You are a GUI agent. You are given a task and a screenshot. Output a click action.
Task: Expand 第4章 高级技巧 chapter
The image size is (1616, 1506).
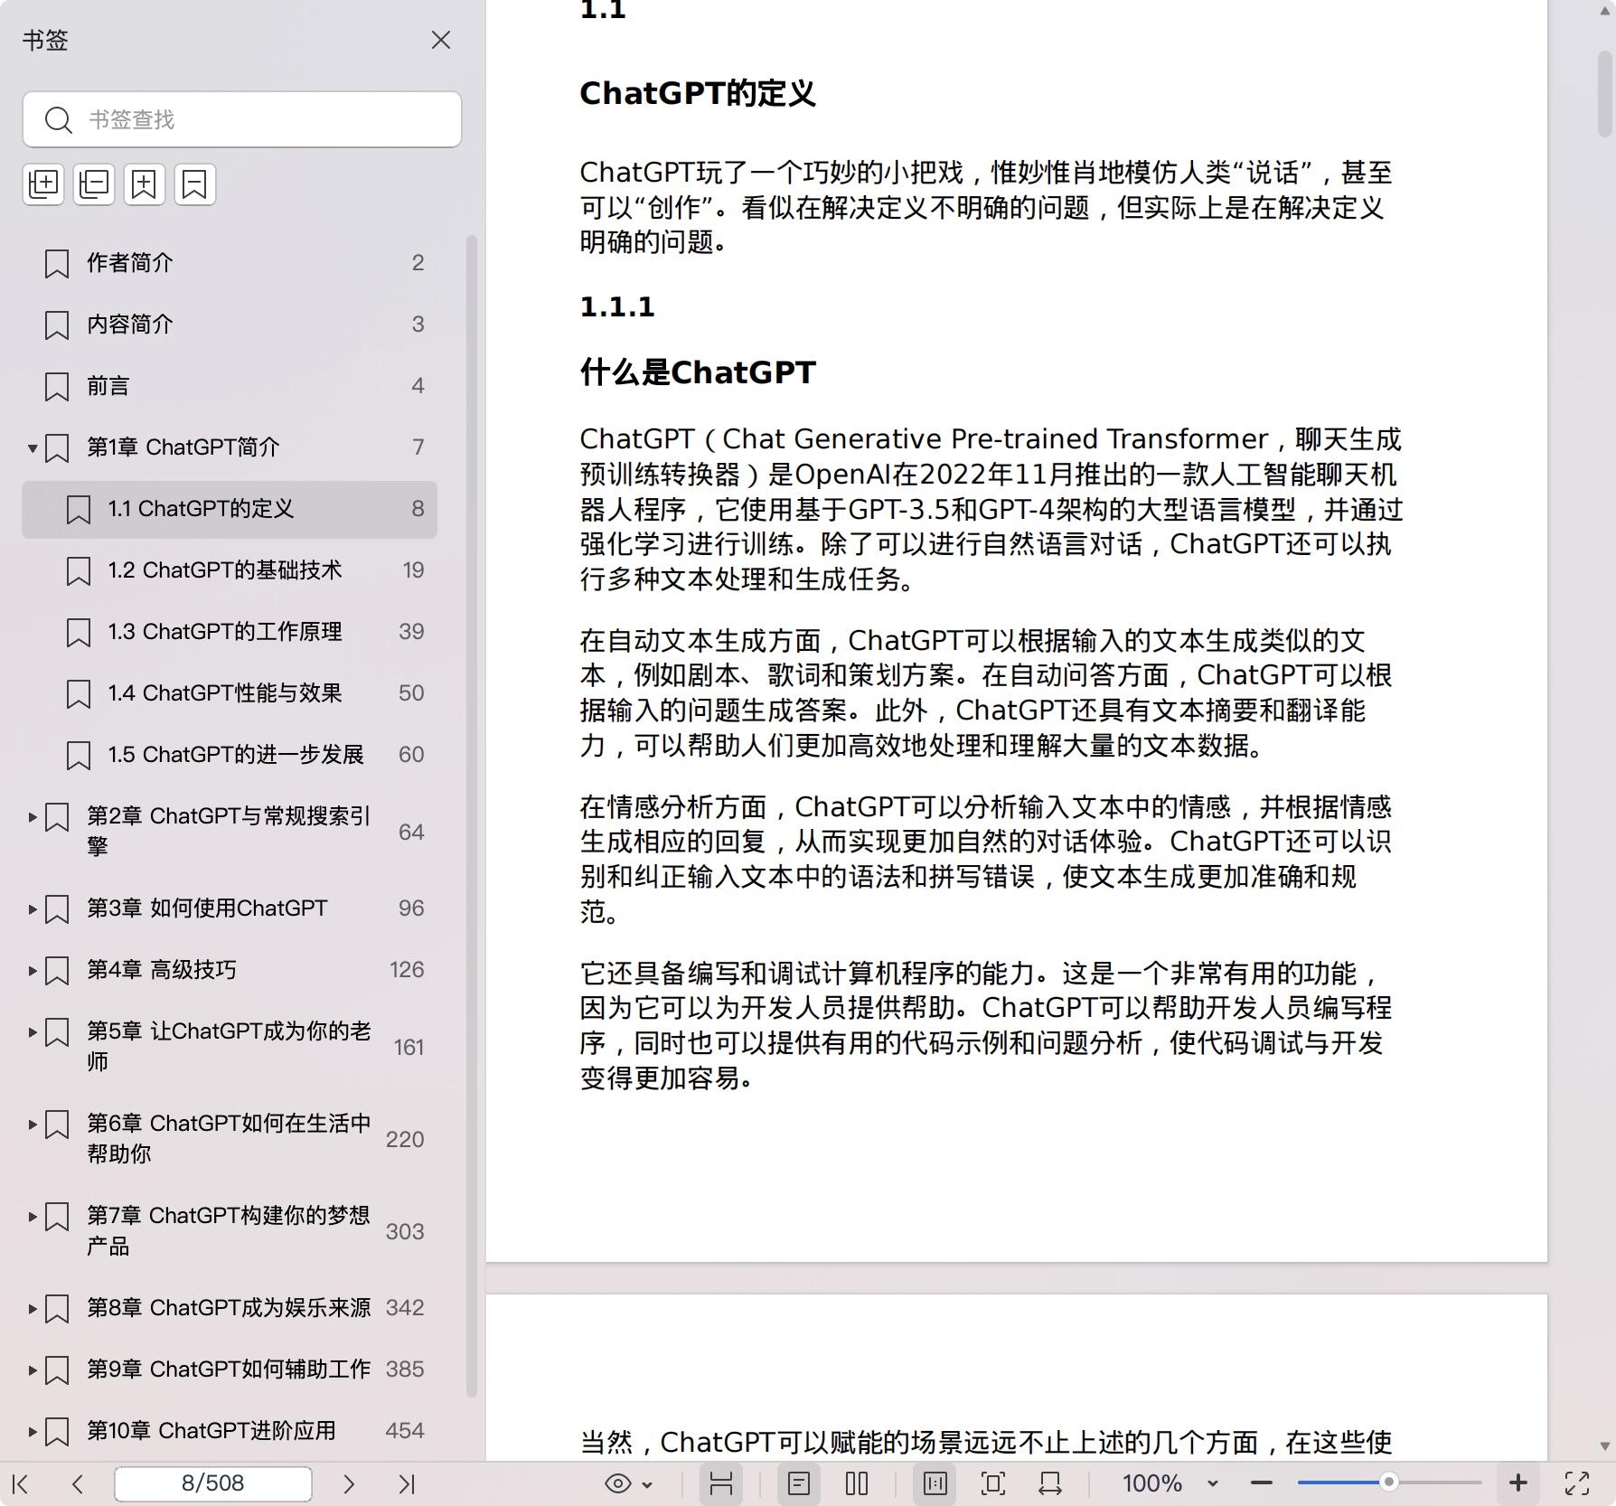coord(33,971)
